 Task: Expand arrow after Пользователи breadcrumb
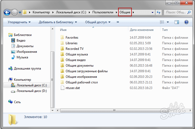117,12
